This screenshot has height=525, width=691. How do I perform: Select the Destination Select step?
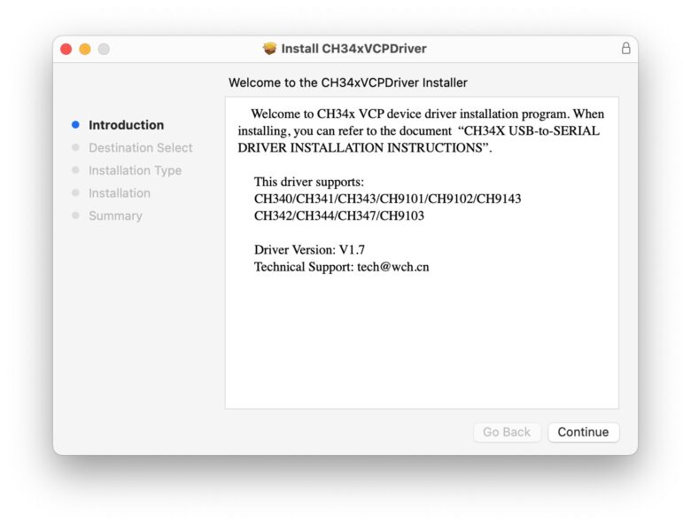click(x=141, y=148)
